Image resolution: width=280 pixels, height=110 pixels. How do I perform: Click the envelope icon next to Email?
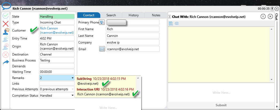point(102,49)
